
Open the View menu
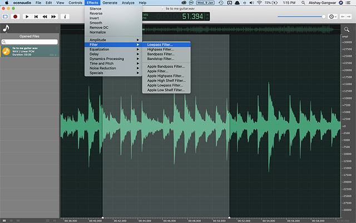(60, 3)
